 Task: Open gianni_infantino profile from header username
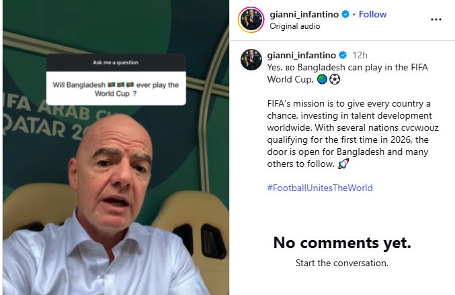coord(304,14)
